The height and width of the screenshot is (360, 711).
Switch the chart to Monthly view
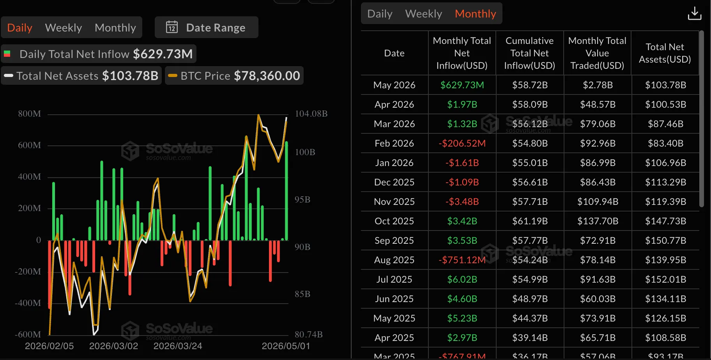[x=115, y=28]
